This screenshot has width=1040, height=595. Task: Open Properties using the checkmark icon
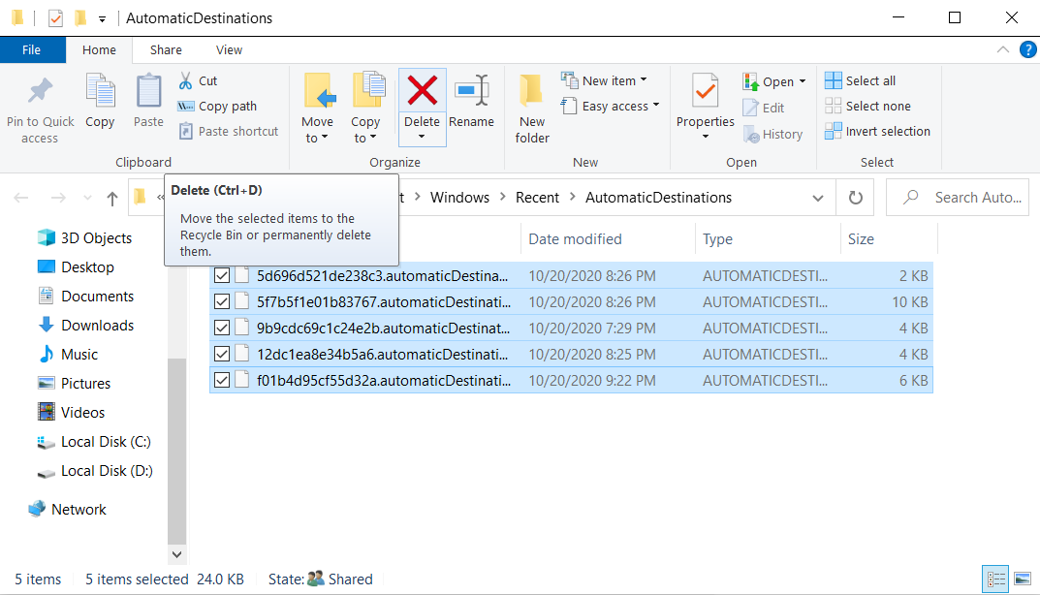705,92
